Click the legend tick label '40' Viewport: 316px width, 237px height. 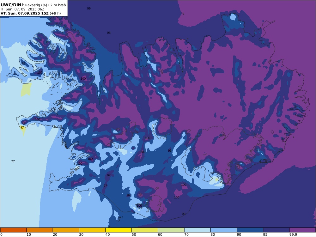pos(108,234)
